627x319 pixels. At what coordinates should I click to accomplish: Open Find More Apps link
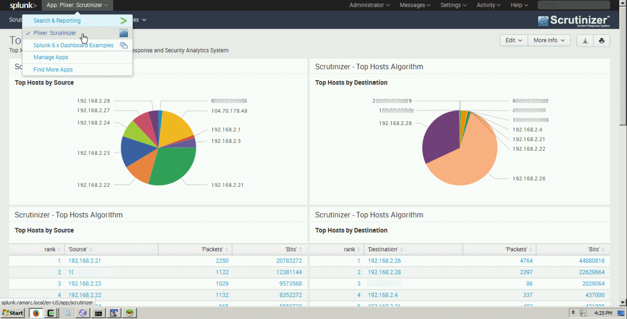point(53,70)
